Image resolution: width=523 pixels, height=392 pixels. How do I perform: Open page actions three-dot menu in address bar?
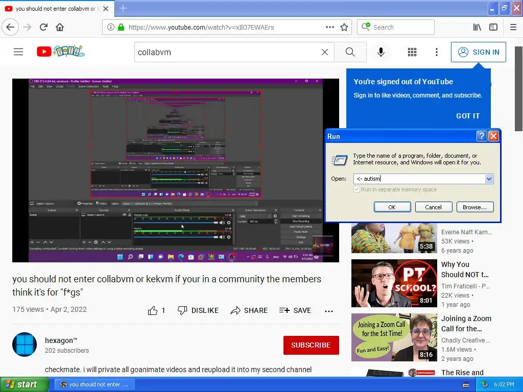329,27
